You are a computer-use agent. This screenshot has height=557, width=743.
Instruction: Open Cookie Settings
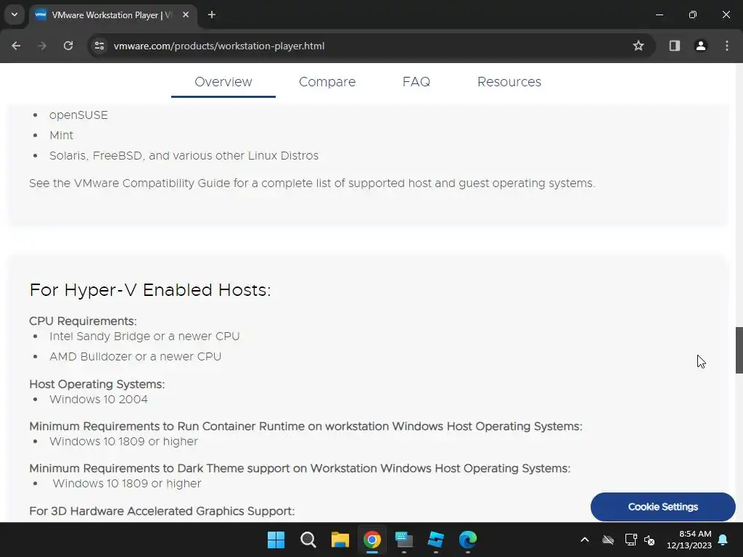(x=663, y=507)
